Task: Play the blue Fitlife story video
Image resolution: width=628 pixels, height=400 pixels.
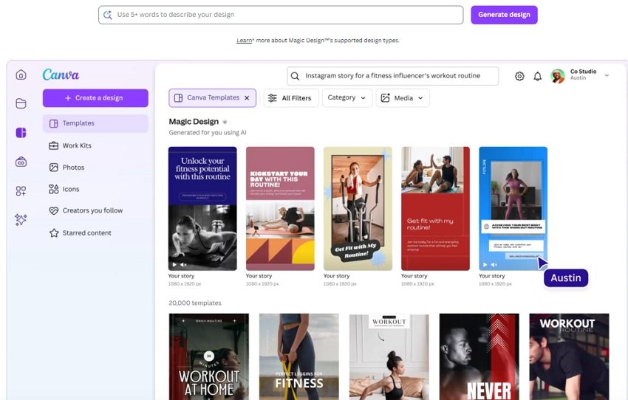Action: [485, 264]
